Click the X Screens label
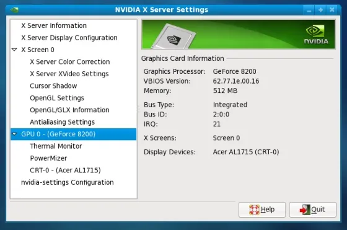 [x=160, y=138]
